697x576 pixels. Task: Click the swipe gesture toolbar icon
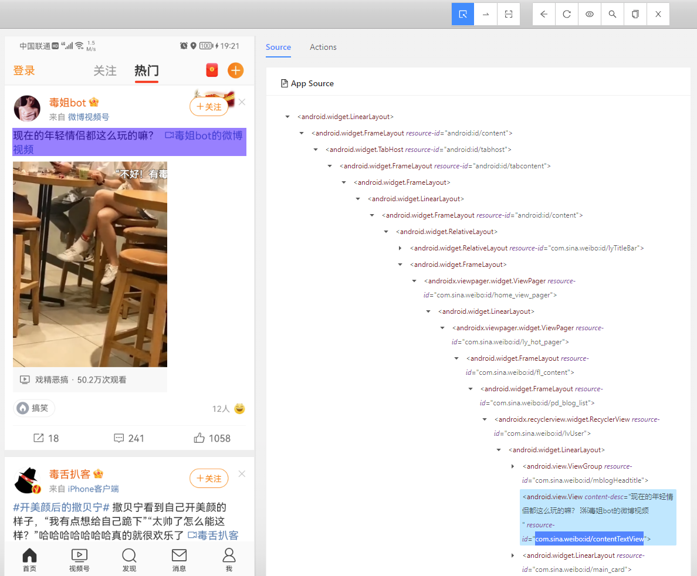pos(485,13)
